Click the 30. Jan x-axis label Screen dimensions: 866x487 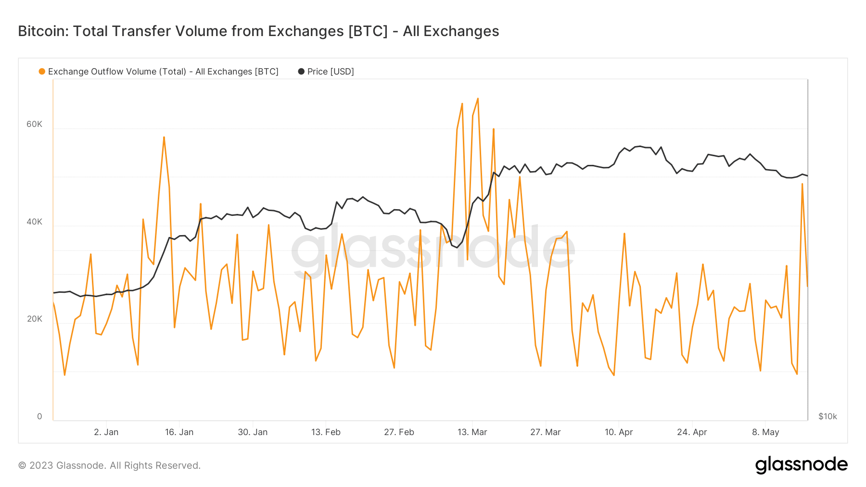click(253, 432)
